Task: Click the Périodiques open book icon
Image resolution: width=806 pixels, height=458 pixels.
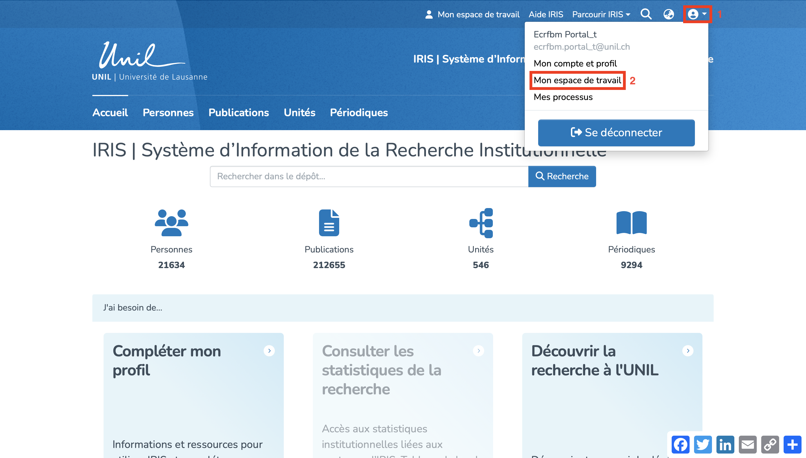Action: point(631,222)
